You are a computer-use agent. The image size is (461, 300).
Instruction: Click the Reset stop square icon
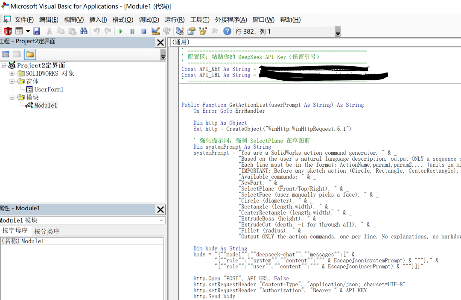pyautogui.click(x=144, y=31)
